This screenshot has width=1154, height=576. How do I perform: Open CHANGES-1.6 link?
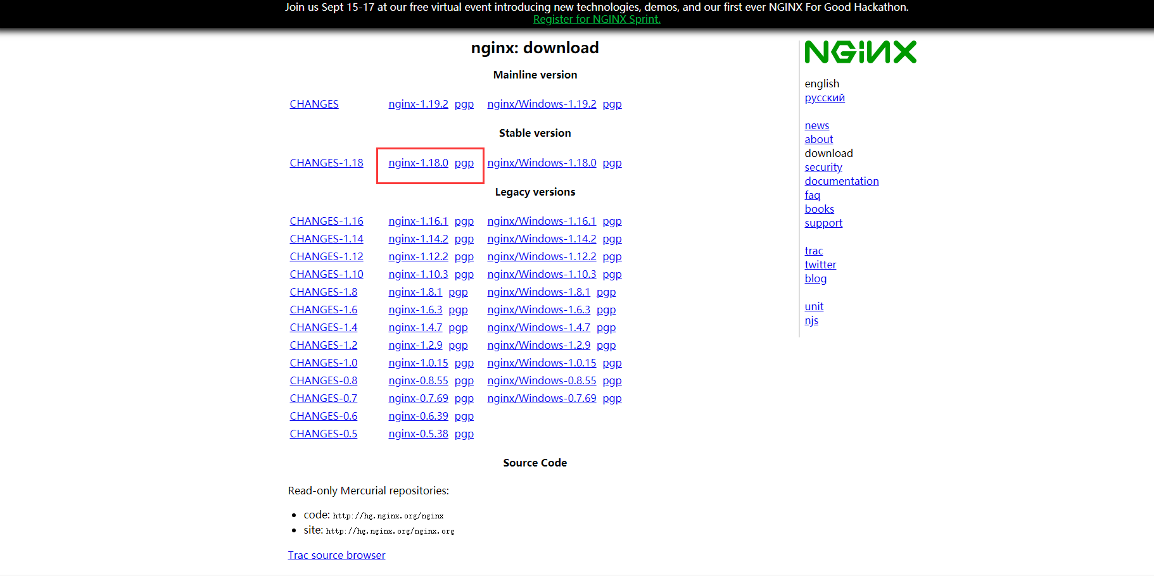click(x=323, y=310)
